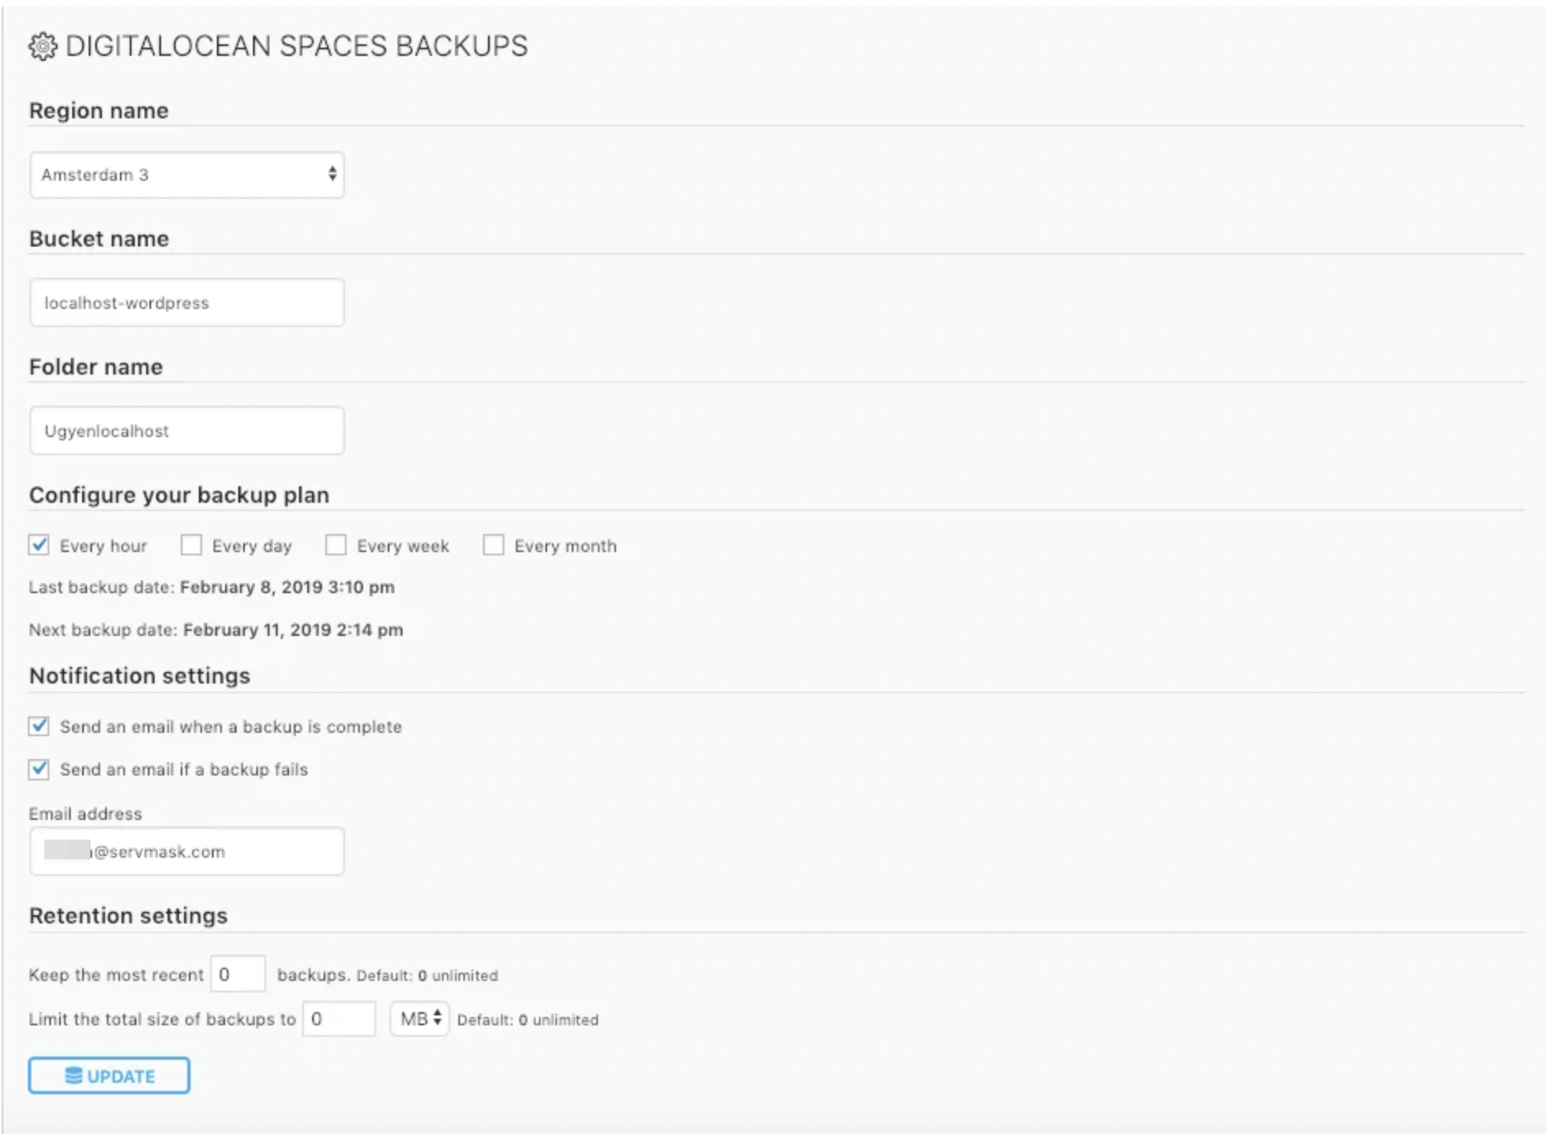Enable the Every week backup checkbox
This screenshot has width=1546, height=1137.
coord(336,545)
